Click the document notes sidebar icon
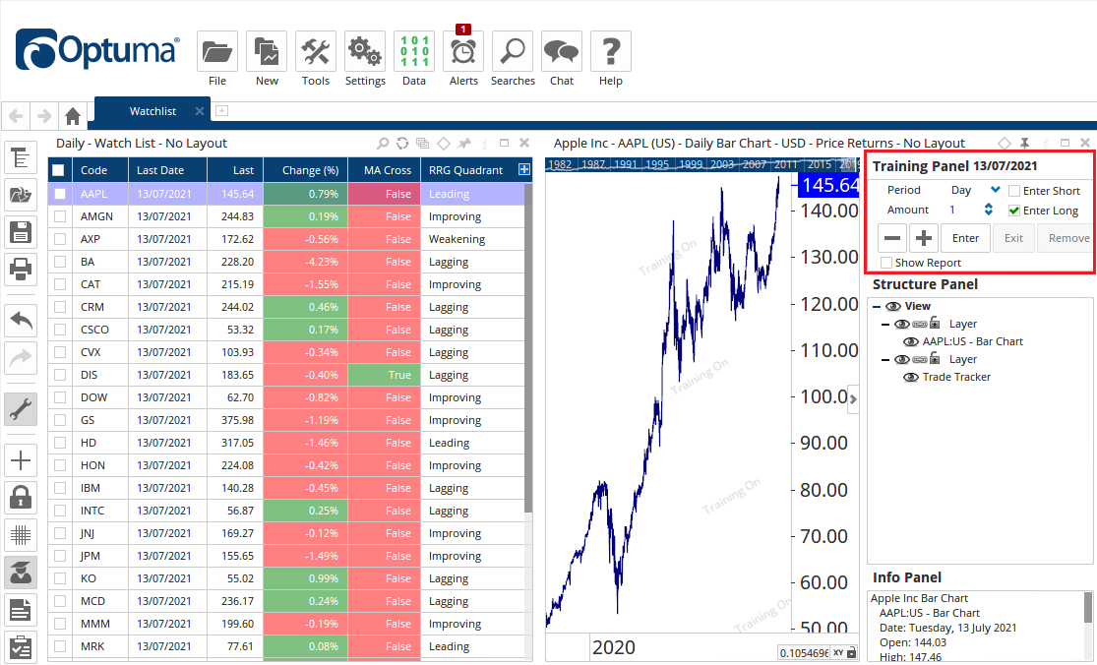 click(x=21, y=611)
